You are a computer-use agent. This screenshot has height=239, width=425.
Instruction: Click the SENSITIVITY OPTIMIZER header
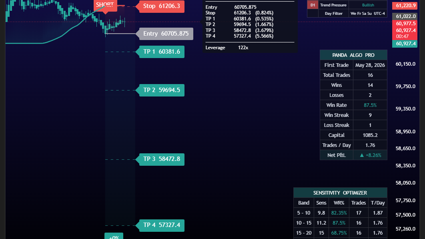click(x=340, y=193)
